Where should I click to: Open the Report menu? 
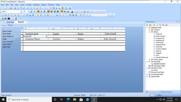[x=44, y=5]
